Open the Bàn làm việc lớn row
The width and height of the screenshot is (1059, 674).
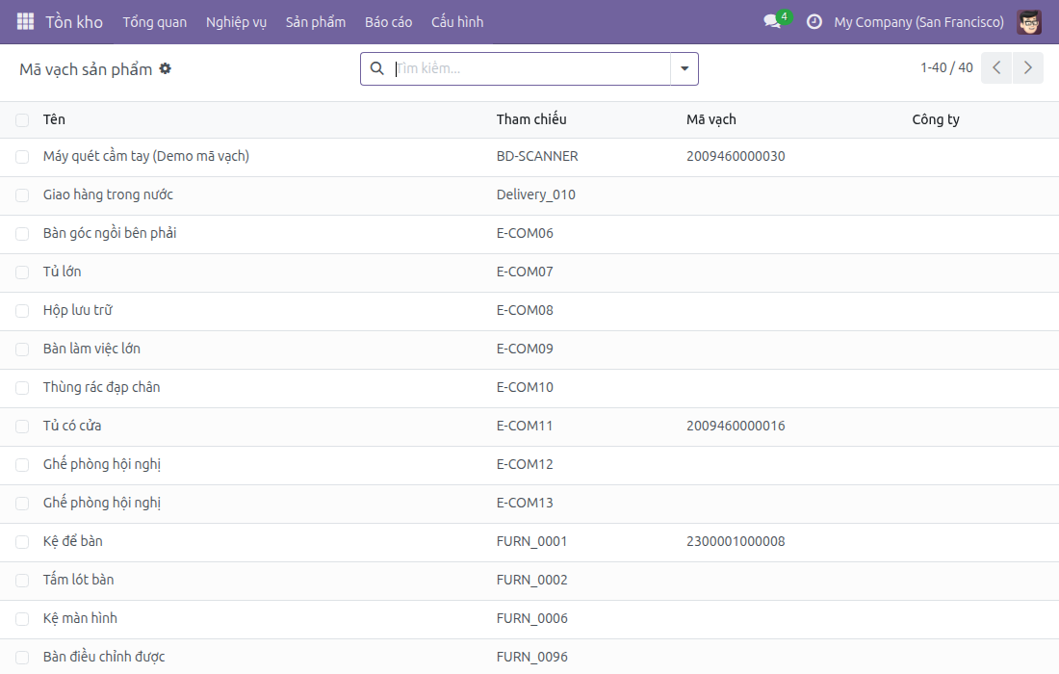click(529, 350)
